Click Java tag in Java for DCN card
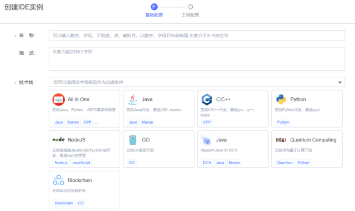Screen dimensions: 355x211 tap(220, 162)
